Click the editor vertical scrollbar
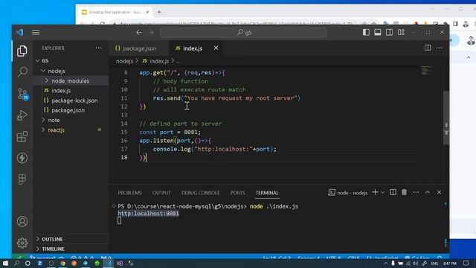The width and height of the screenshot is (476, 268). coord(446,118)
